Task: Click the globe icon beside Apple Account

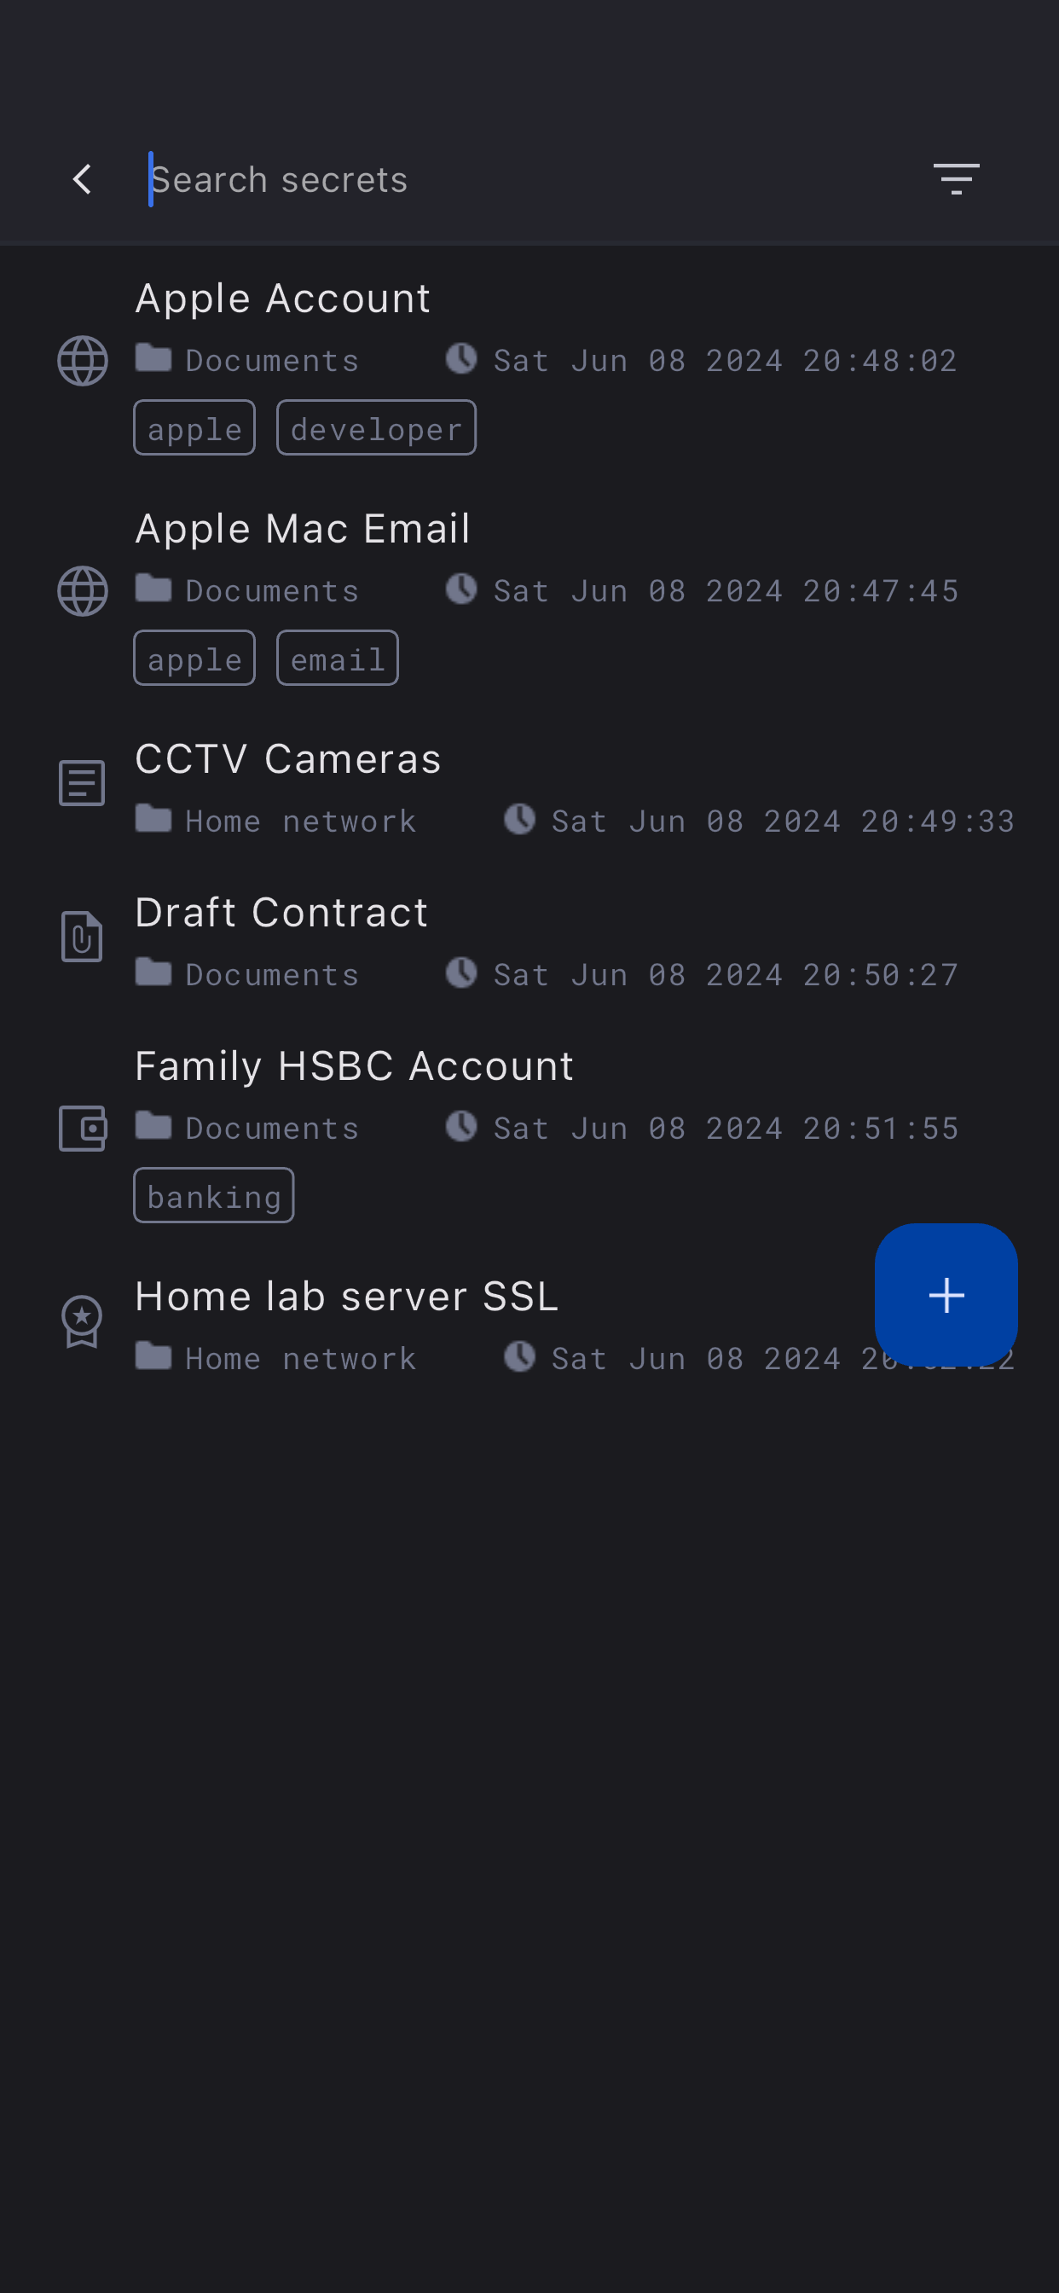Action: [x=83, y=362]
